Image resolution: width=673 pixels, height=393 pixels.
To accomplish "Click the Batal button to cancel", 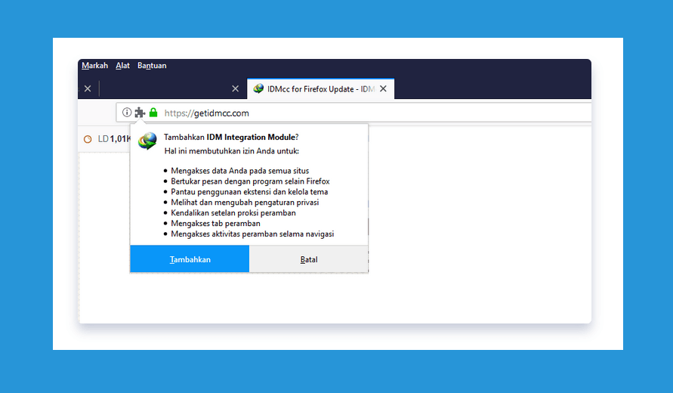I will [309, 259].
